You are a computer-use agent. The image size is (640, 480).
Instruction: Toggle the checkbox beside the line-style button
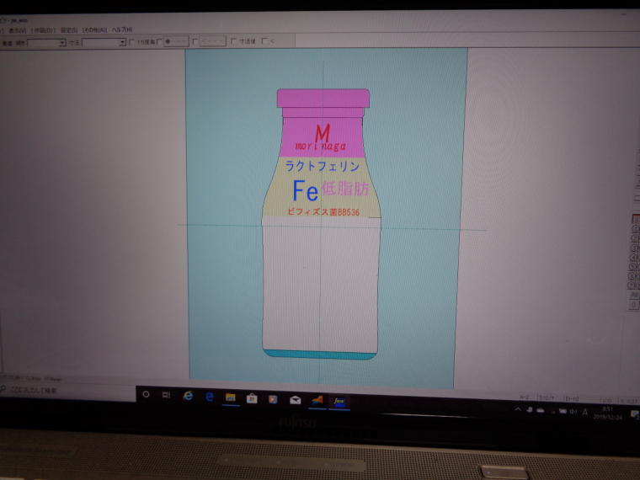coord(195,41)
